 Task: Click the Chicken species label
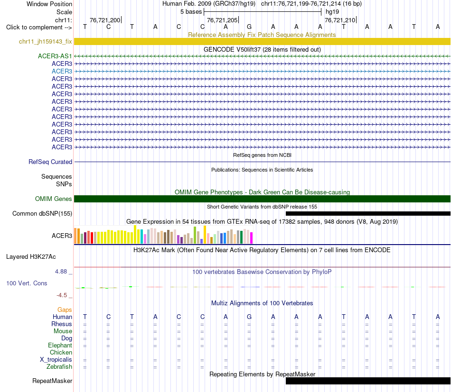pyautogui.click(x=61, y=352)
